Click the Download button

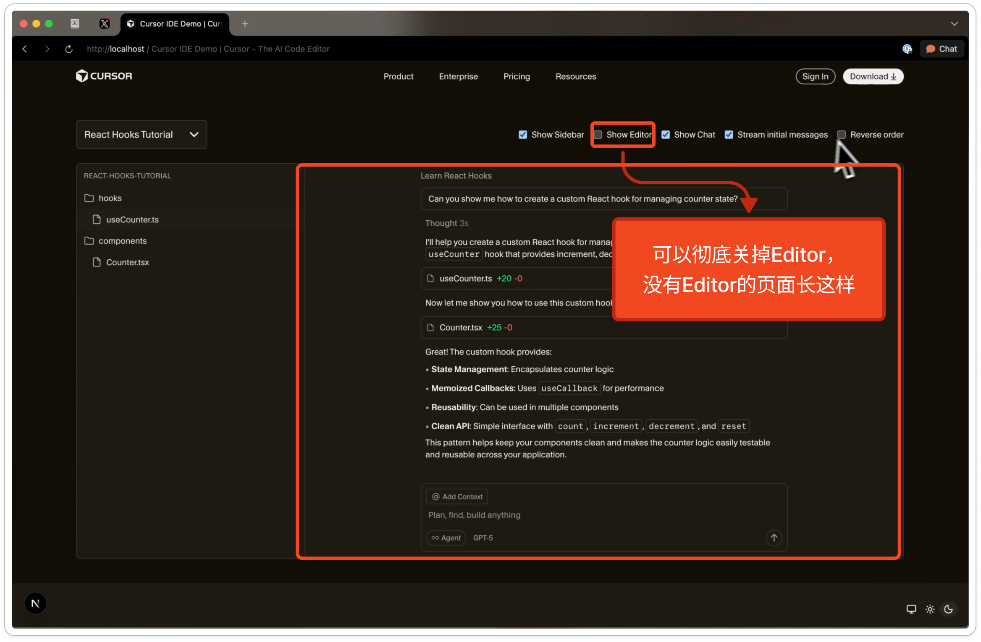[x=873, y=76]
